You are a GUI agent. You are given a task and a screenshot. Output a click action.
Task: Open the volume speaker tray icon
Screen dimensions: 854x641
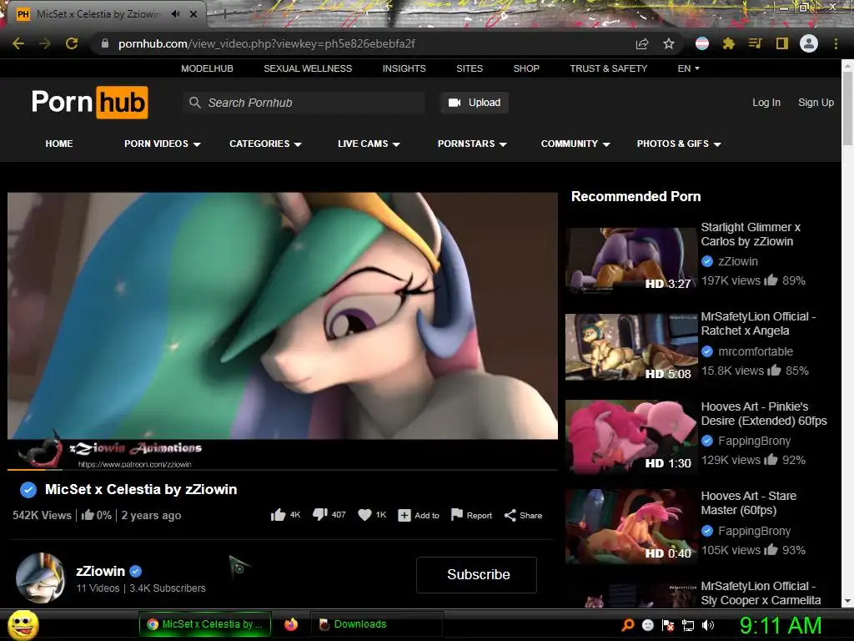coord(708,625)
